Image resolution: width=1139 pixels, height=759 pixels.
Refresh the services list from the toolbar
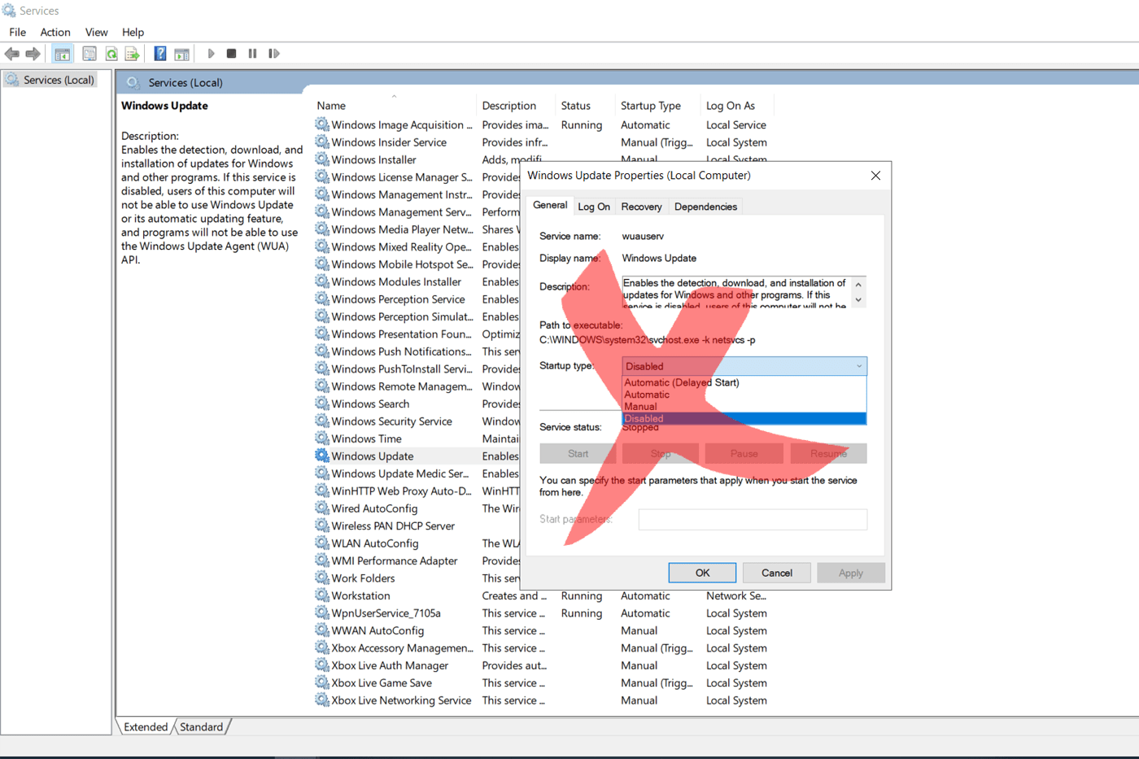click(x=111, y=54)
